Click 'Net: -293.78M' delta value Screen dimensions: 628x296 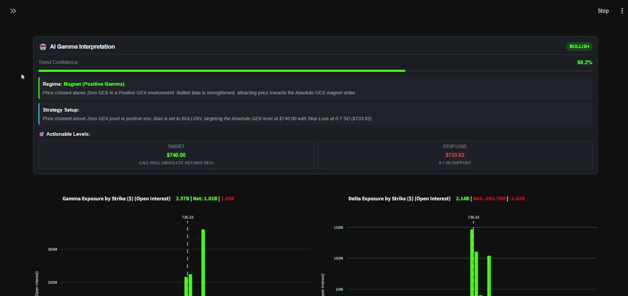(x=489, y=199)
